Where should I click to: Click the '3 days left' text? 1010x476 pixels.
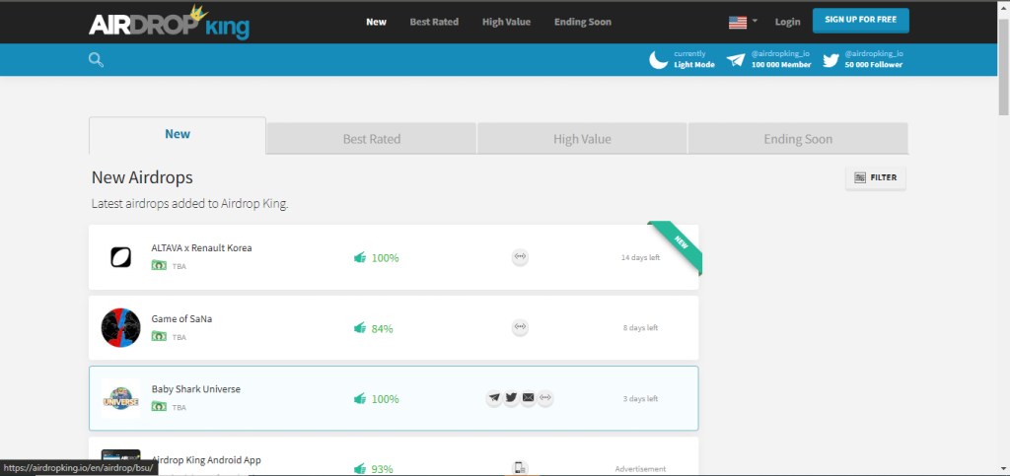pyautogui.click(x=640, y=399)
